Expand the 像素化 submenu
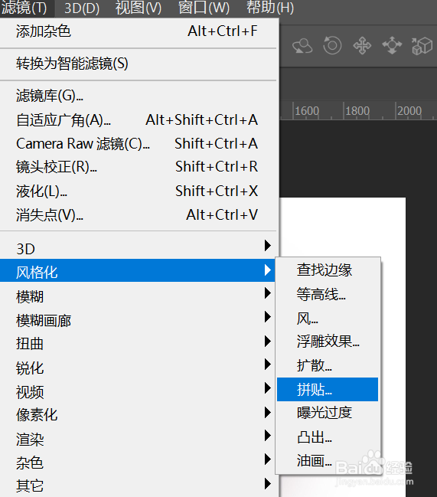 coord(139,414)
